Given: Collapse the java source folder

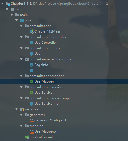Looking at the screenshot, I should (17, 20).
